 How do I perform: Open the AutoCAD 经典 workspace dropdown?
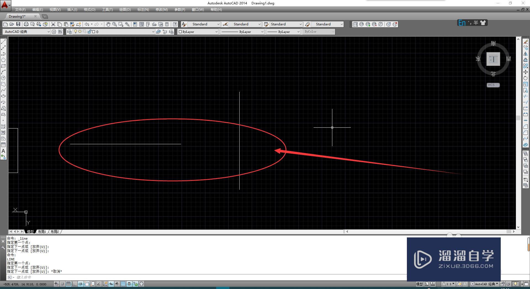pyautogui.click(x=26, y=32)
